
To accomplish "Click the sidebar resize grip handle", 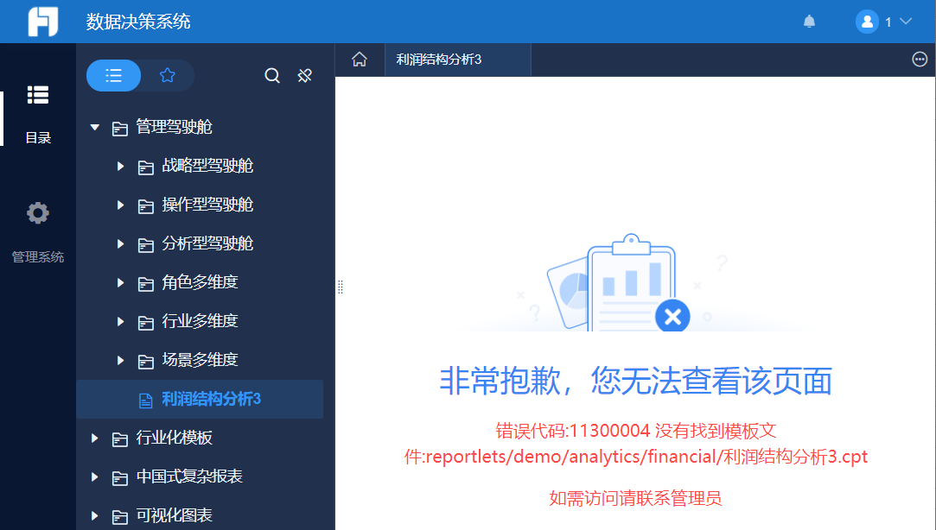I will 341,287.
